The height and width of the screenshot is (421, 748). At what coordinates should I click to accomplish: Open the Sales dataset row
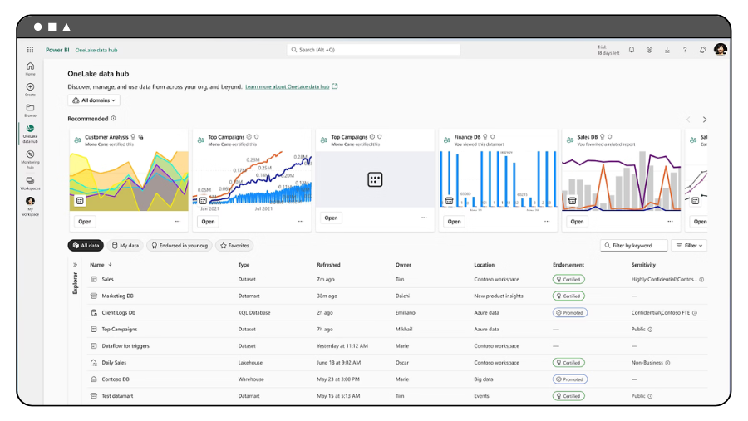point(397,279)
